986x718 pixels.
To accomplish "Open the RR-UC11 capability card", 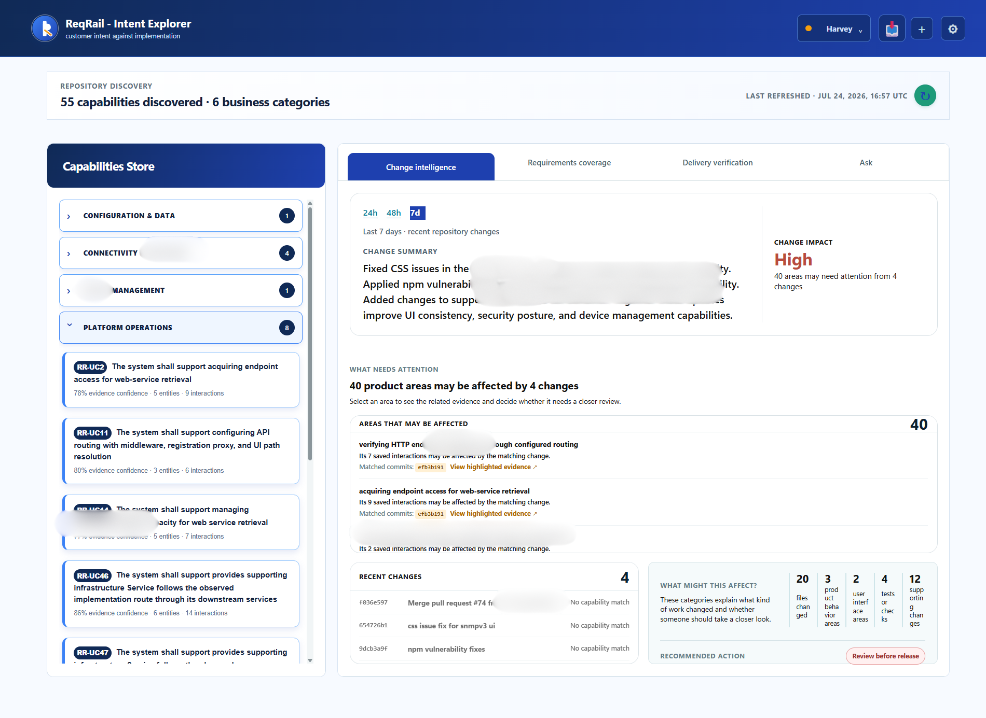I will (181, 451).
